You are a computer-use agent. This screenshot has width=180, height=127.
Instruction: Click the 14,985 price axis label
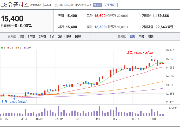[170, 68]
